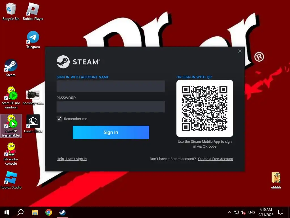This screenshot has width=290, height=218.
Task: Select the Start I2P (no window) shortcut
Action: click(11, 98)
